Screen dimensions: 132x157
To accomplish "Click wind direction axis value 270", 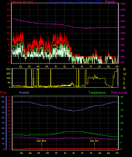I will tap(8, 74).
